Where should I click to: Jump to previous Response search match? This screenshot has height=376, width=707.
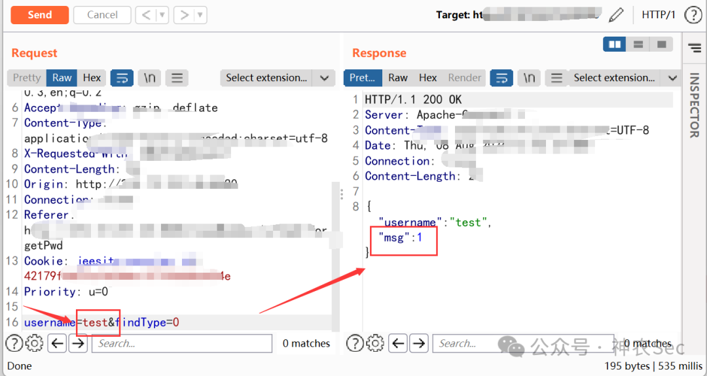tap(398, 343)
